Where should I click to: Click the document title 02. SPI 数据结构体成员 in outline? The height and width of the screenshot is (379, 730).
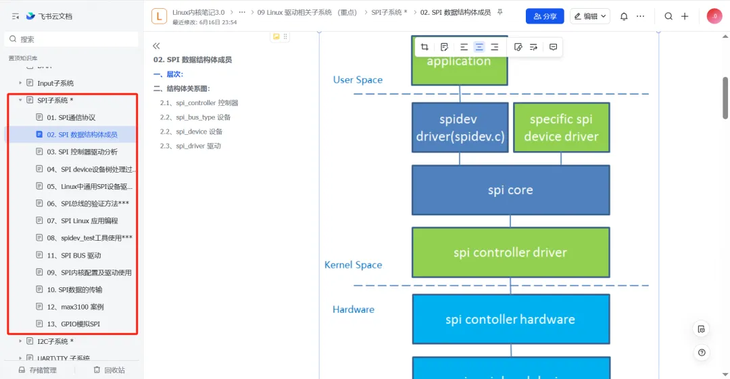point(192,60)
